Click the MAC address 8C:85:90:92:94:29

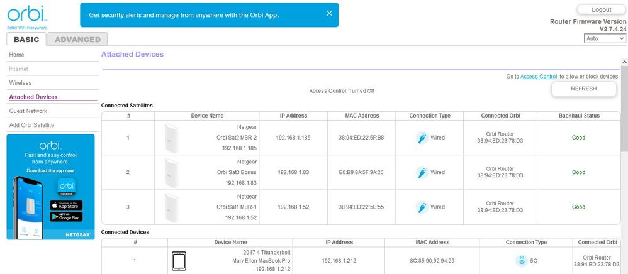click(x=432, y=261)
